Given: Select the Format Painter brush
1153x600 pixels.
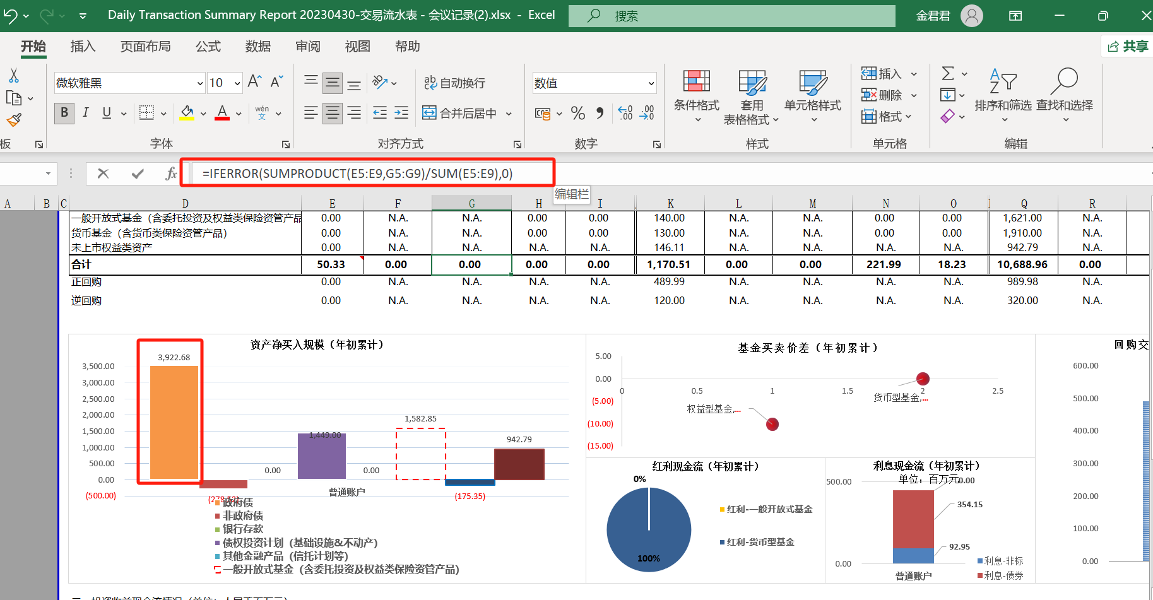Looking at the screenshot, I should (14, 120).
